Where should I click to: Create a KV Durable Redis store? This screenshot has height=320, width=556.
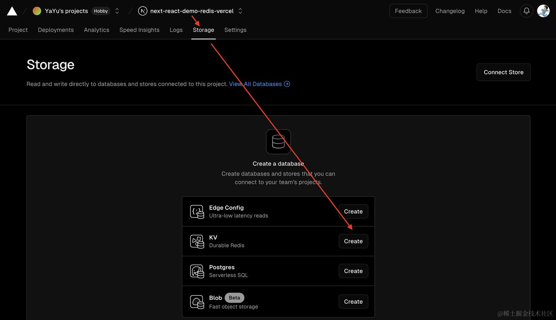click(x=353, y=241)
